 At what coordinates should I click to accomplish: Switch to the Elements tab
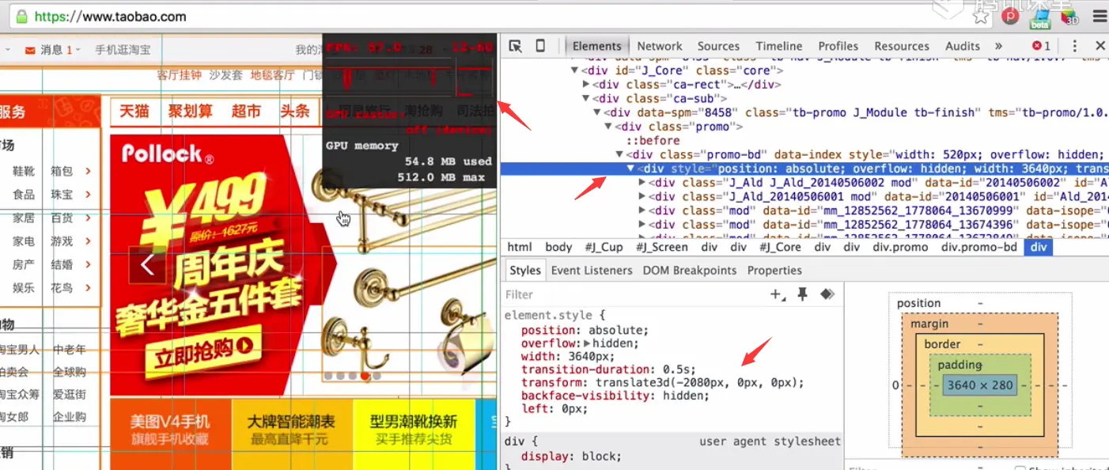(597, 46)
